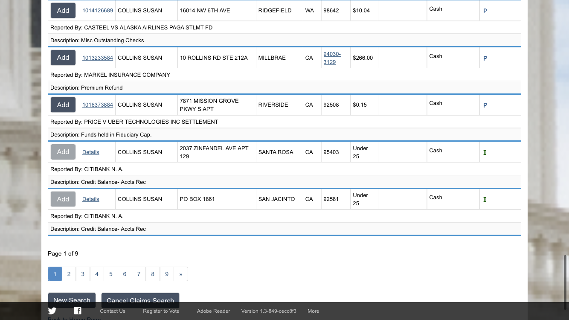Click the Version 1.3-849-cecc8f3 footer text
Image resolution: width=569 pixels, height=320 pixels.
pyautogui.click(x=269, y=311)
